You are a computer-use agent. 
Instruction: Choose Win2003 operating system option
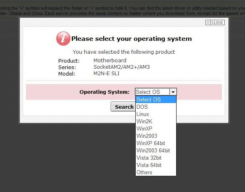156,136
